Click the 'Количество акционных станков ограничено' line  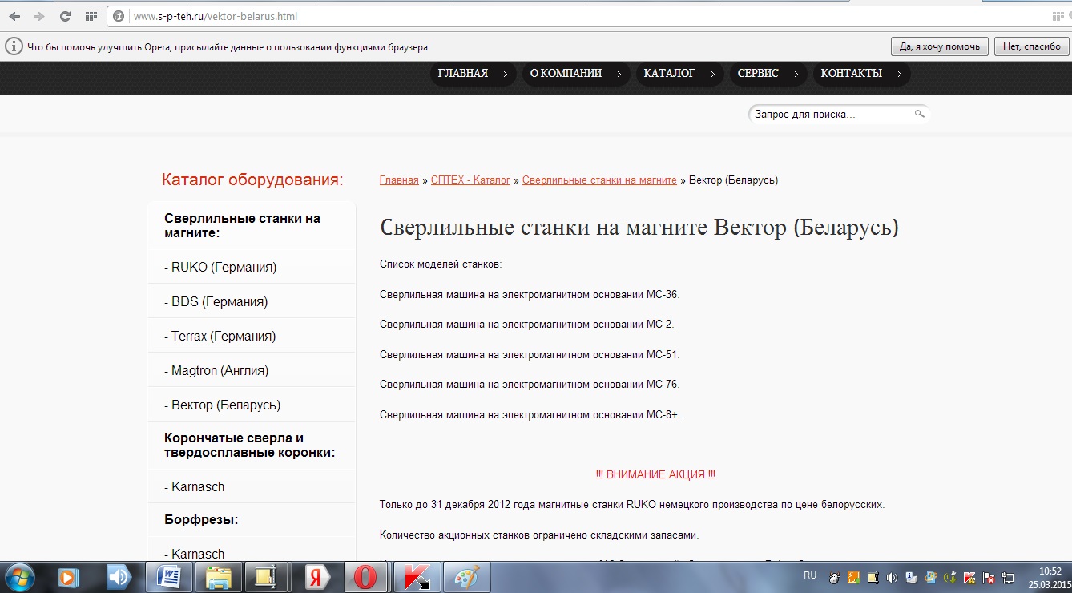click(539, 535)
